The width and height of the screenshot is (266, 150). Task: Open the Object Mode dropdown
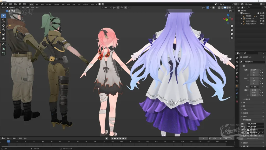pos(13,8)
